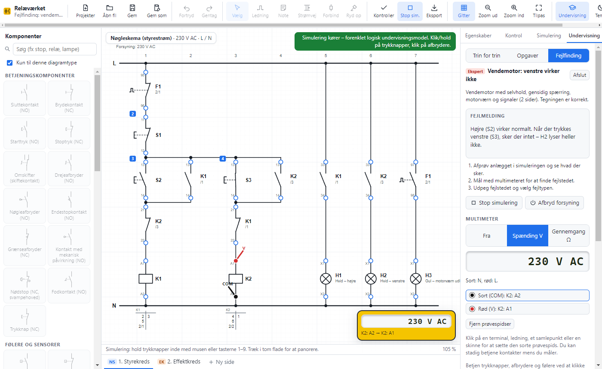Click Fjern prøvespidser button

[x=490, y=324]
